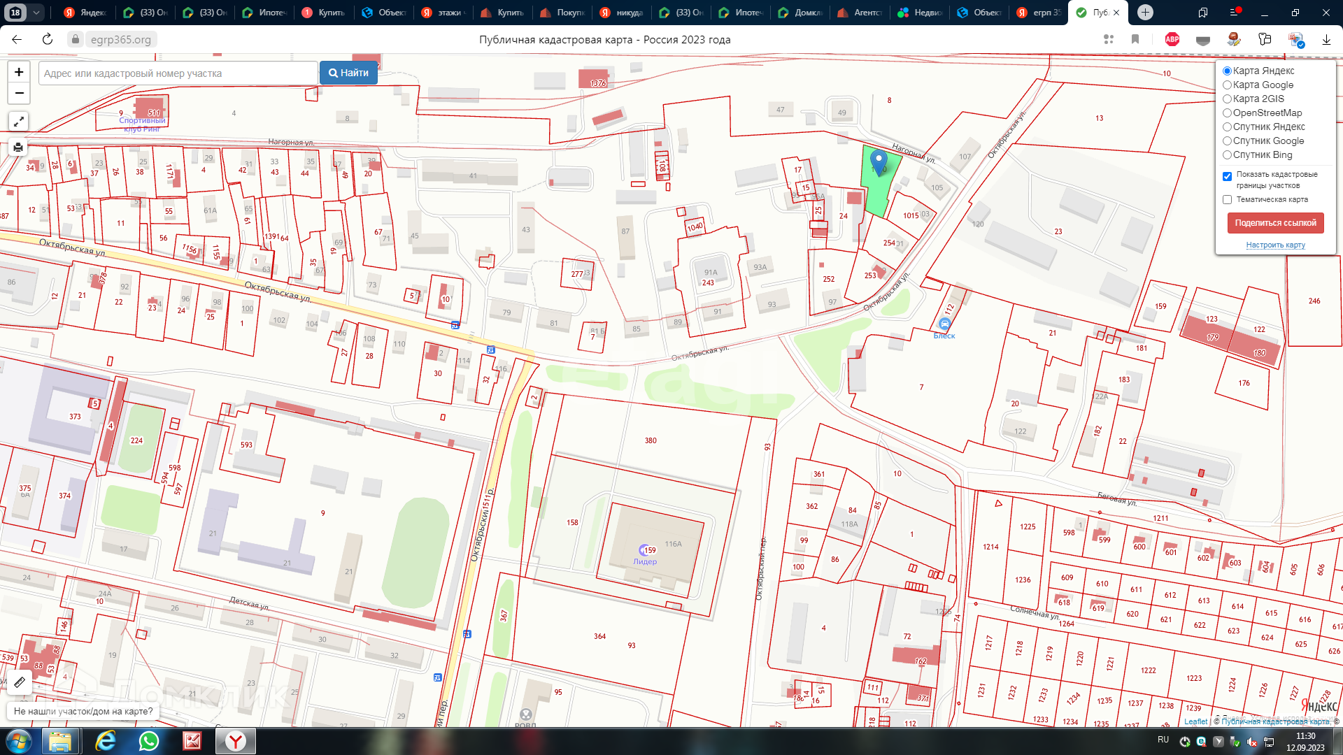
Task: Open the Настроить карту settings link
Action: tap(1275, 245)
